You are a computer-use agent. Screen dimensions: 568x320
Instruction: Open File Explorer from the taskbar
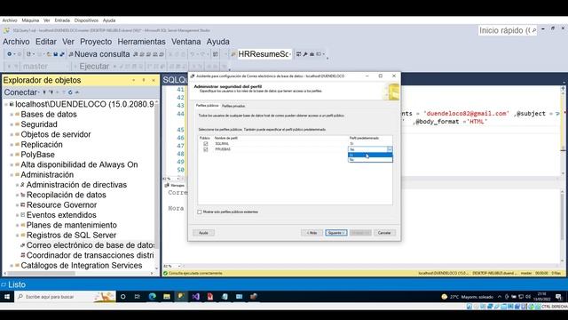point(167,297)
